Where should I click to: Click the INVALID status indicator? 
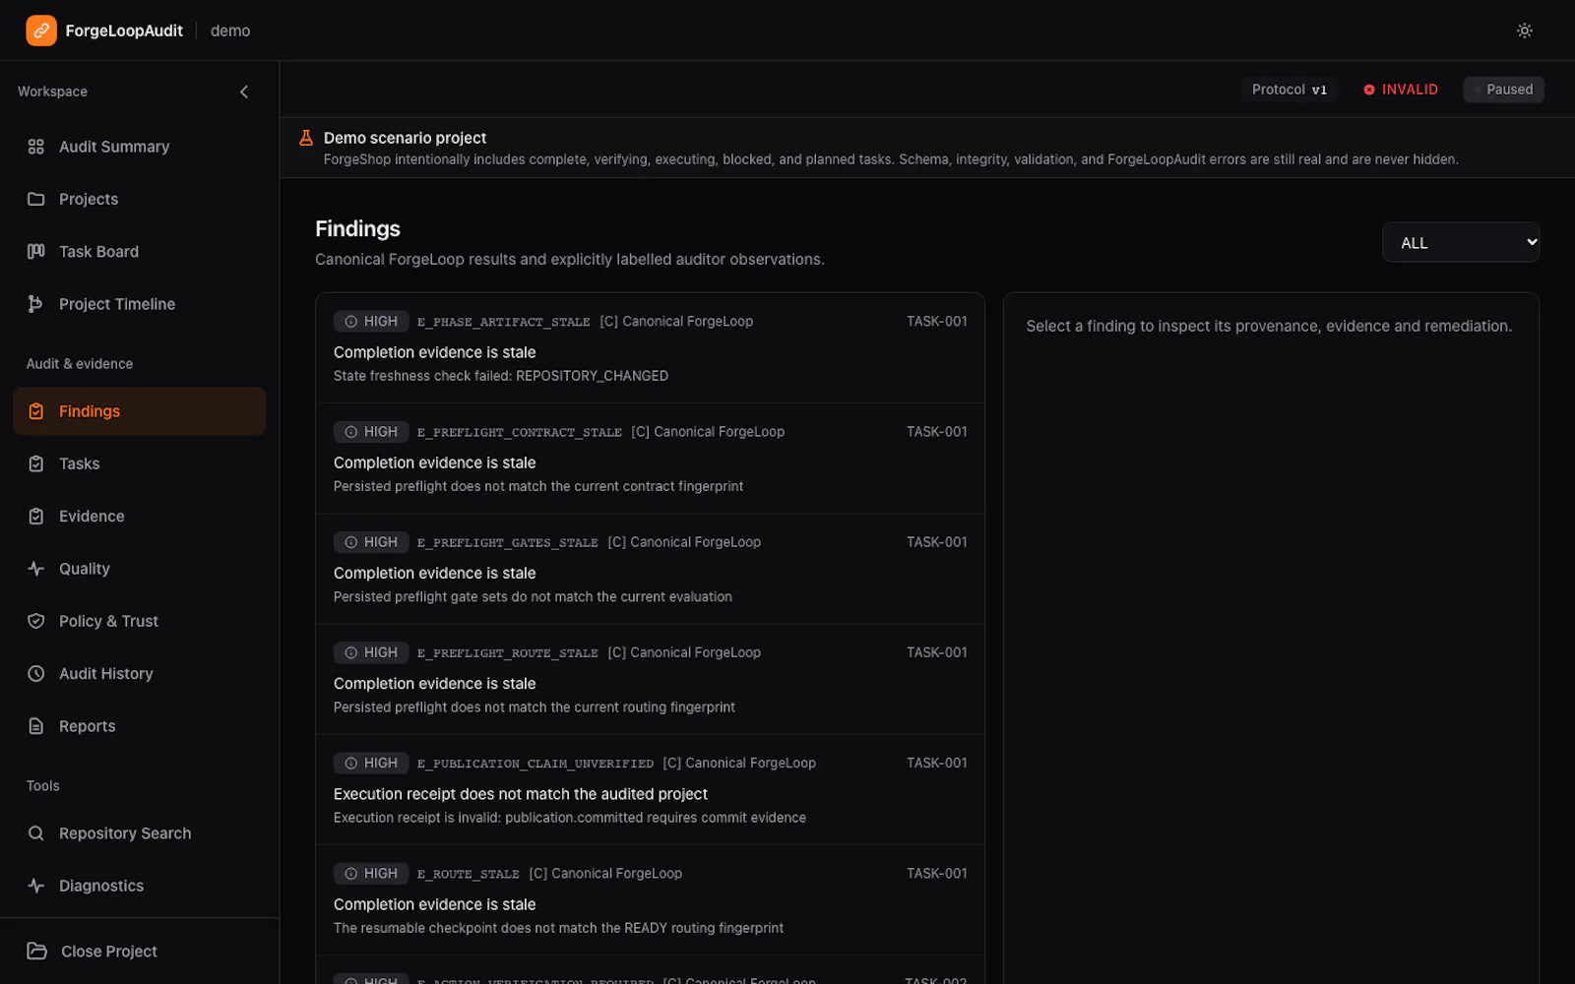(x=1401, y=90)
